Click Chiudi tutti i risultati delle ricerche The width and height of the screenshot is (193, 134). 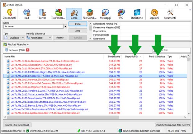(173, 125)
